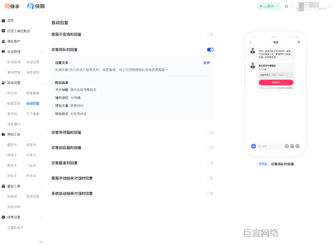Open 微信卡 in sidebar
The height and width of the screenshot is (246, 336).
coord(12,165)
